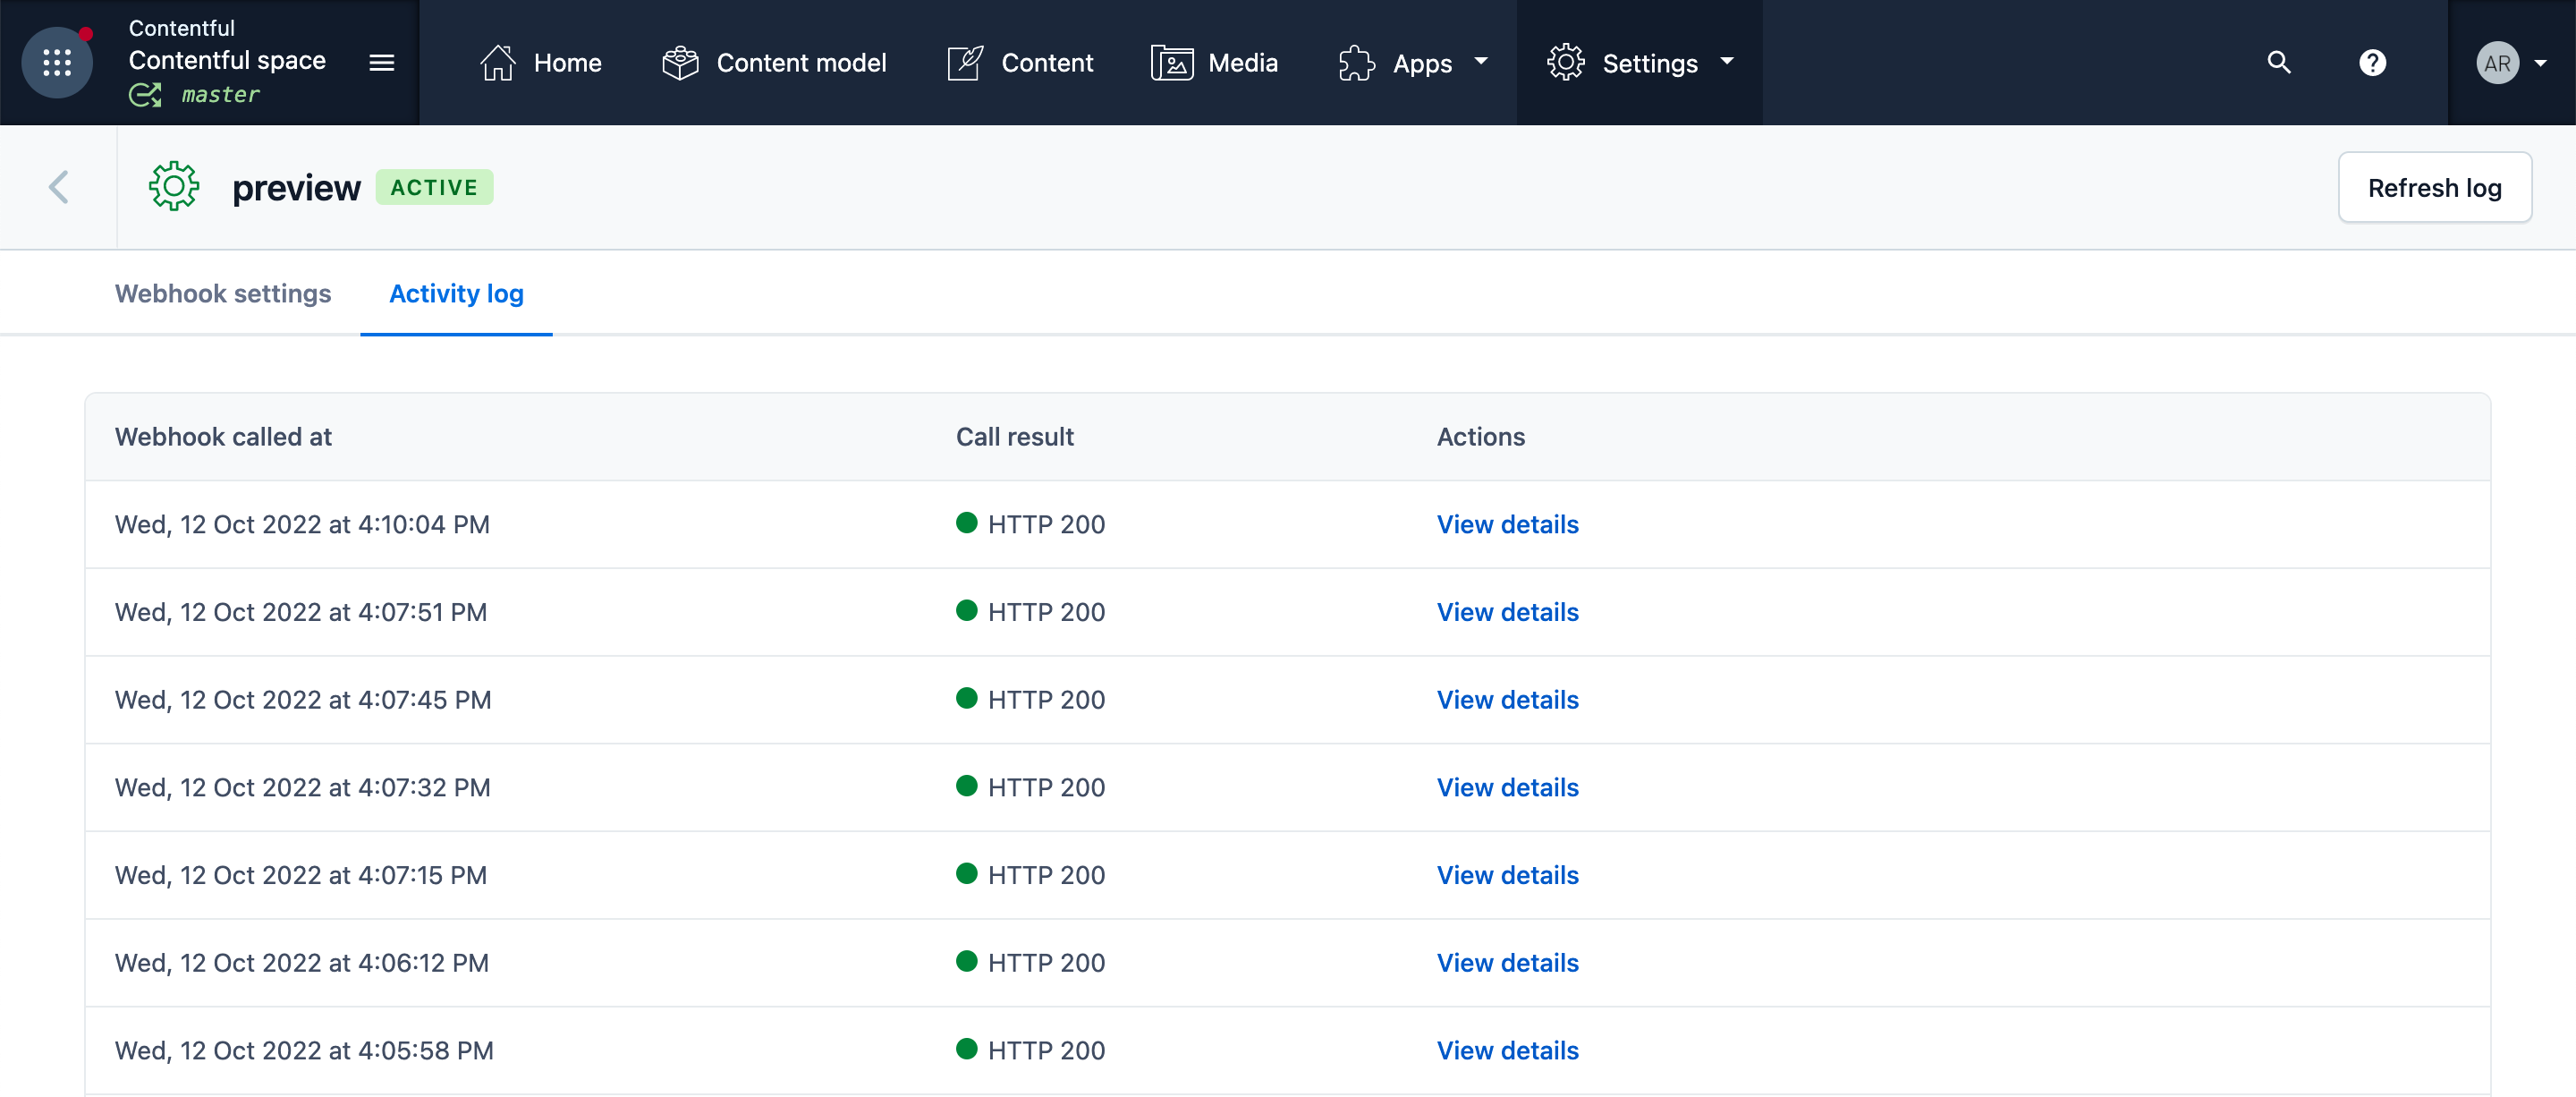The width and height of the screenshot is (2576, 1097).
Task: View details for the 4:10:04 PM call
Action: [1507, 524]
